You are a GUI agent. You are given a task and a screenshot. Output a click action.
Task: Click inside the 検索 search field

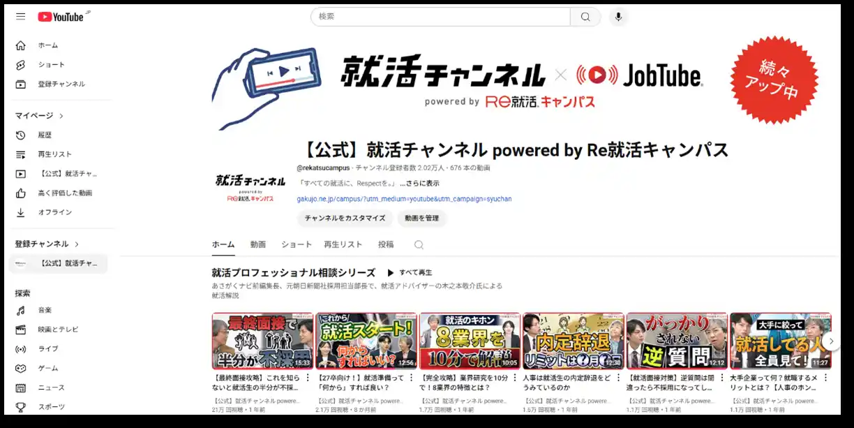click(x=440, y=16)
